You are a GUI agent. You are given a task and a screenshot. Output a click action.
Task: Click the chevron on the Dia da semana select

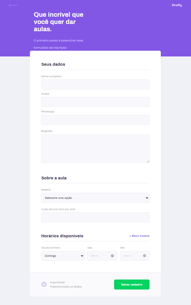(82, 256)
